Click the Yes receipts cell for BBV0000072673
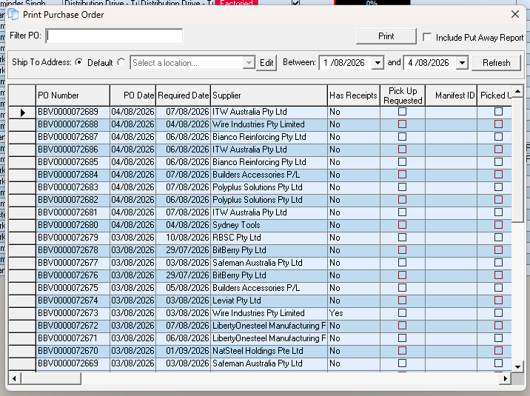Image resolution: width=530 pixels, height=396 pixels. pyautogui.click(x=354, y=313)
